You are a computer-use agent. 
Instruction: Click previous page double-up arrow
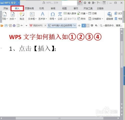122,108
